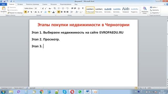Screen dimensions: 168x94
Task: Toggle italic К formatting
Action: tap(28, 12)
